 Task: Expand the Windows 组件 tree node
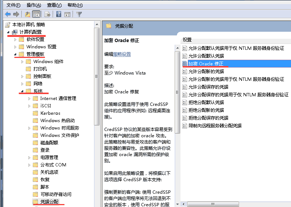[22, 62]
